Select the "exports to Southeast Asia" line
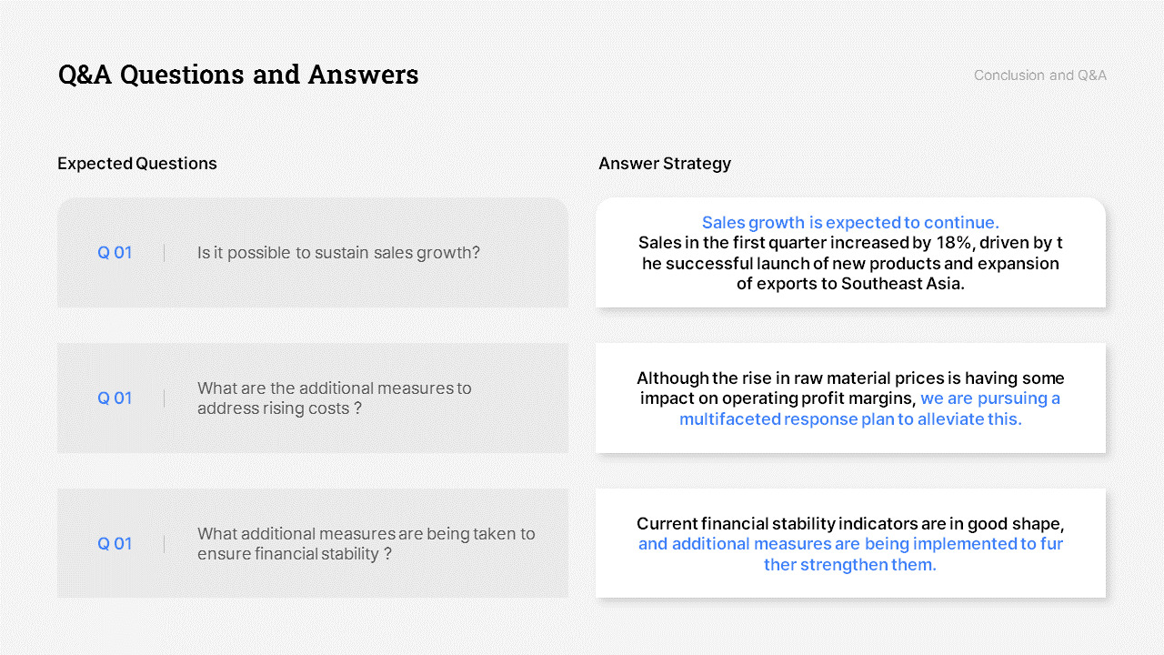This screenshot has width=1164, height=655. pos(850,284)
